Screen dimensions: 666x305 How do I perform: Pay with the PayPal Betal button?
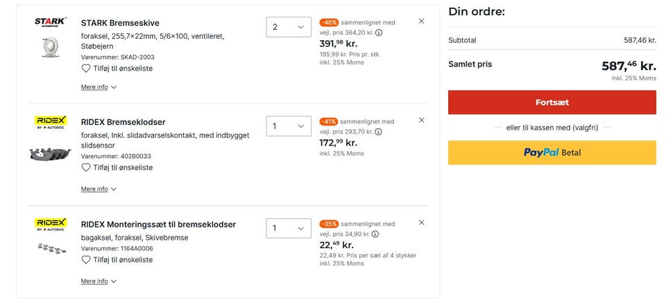point(552,152)
